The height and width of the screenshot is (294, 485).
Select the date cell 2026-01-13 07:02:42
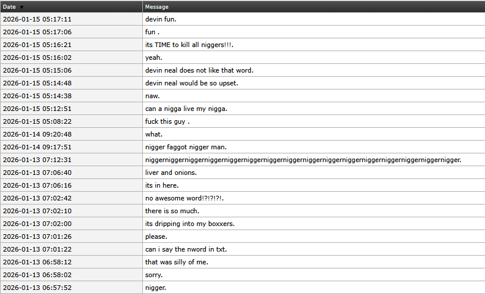[37, 198]
